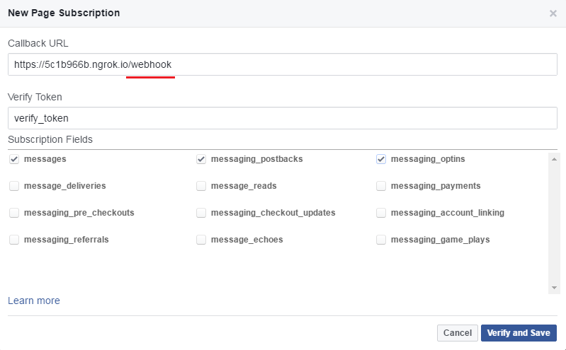Viewport: 566px width, 350px height.
Task: Toggle the messaging_optins checkbox
Action: 381,159
